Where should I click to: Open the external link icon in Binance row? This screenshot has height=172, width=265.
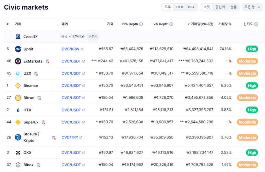[84, 86]
